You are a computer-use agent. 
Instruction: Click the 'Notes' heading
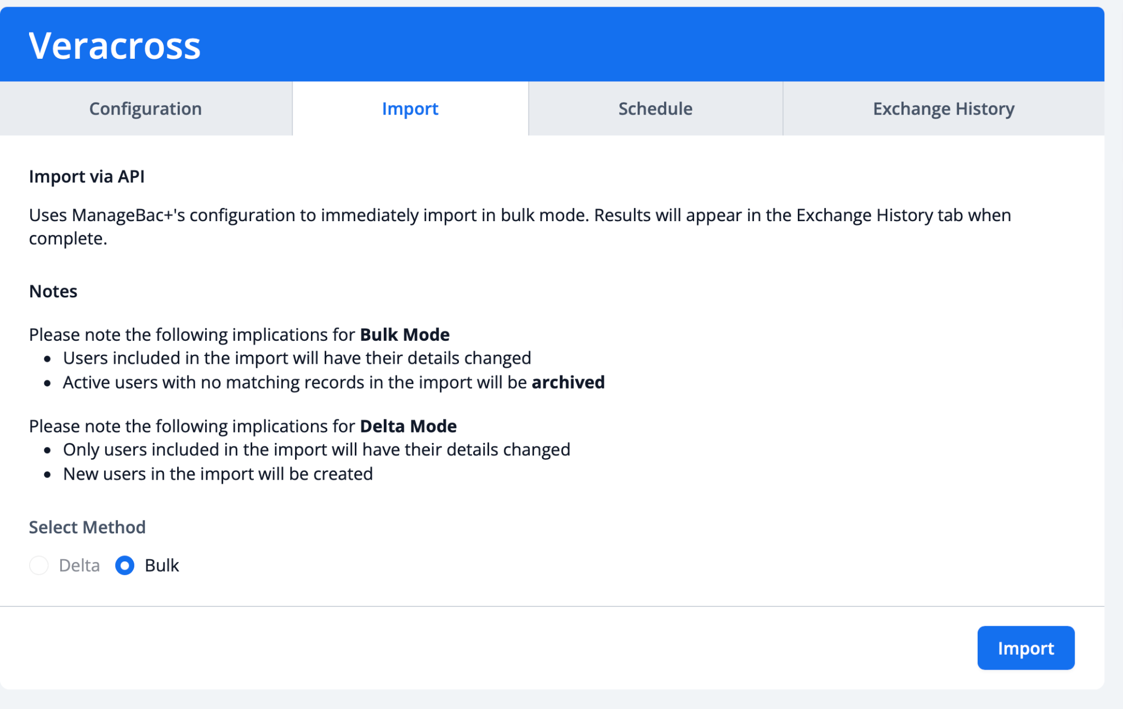point(53,291)
